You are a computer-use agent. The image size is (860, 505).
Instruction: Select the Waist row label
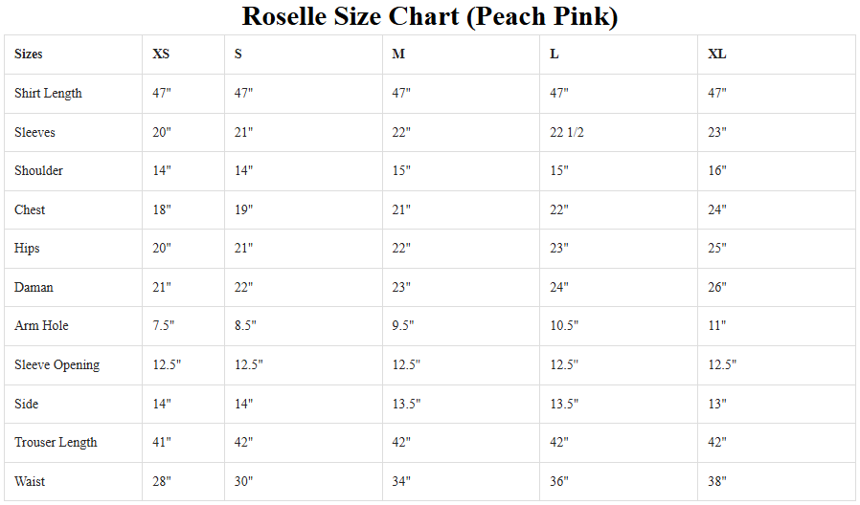coord(30,482)
